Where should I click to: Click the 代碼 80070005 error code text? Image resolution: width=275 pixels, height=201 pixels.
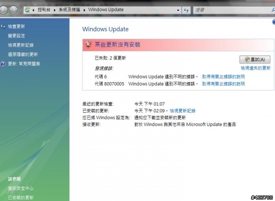(109, 84)
